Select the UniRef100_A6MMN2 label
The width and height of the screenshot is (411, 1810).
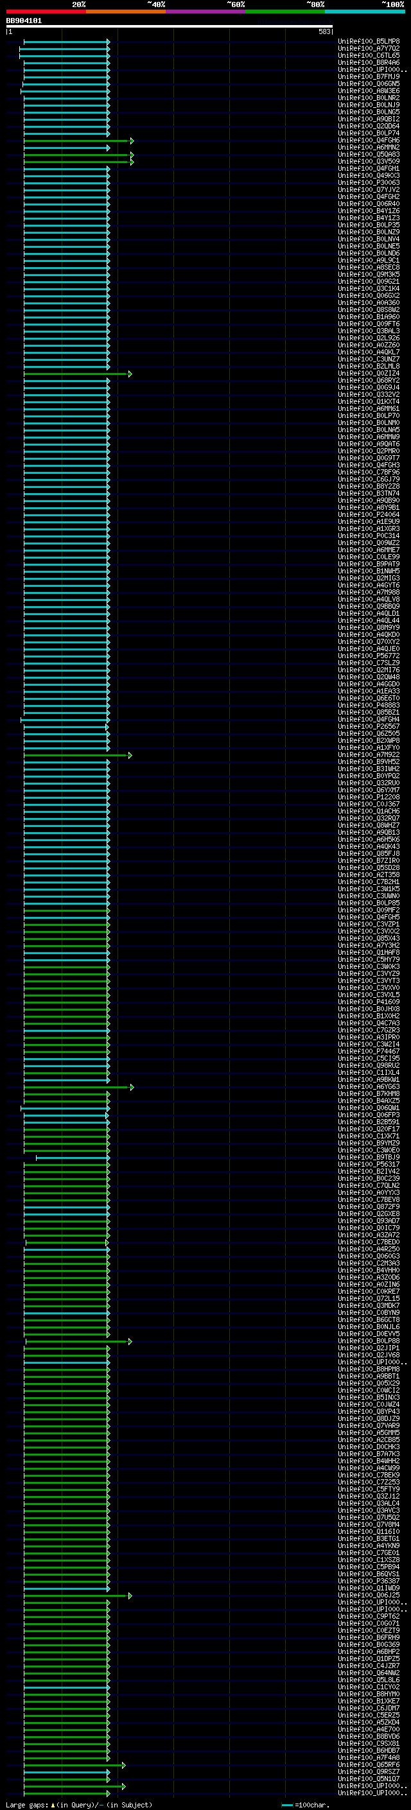coord(369,148)
